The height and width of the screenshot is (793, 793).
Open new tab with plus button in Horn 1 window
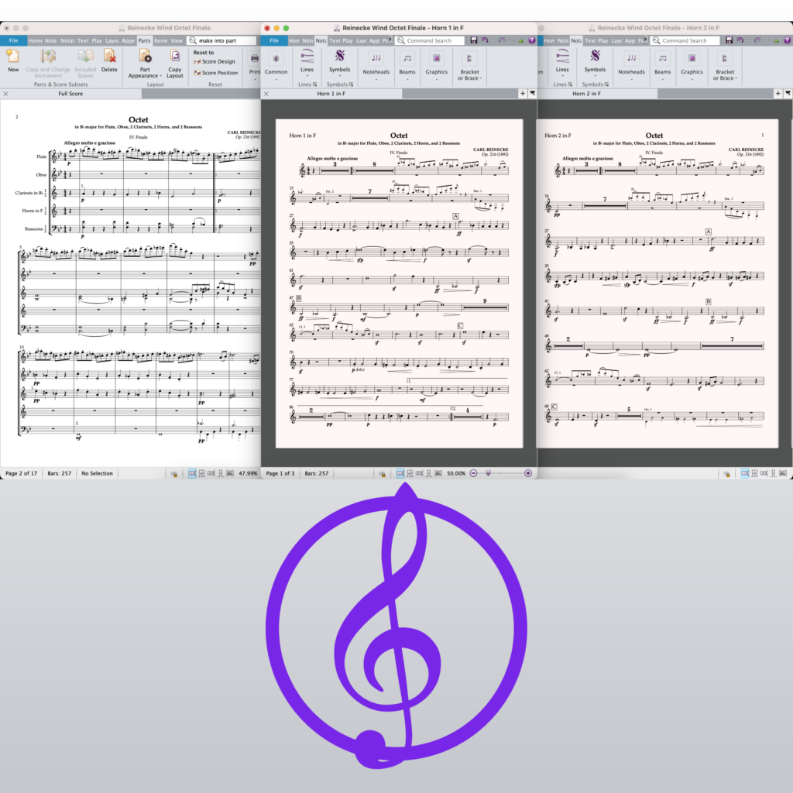523,94
